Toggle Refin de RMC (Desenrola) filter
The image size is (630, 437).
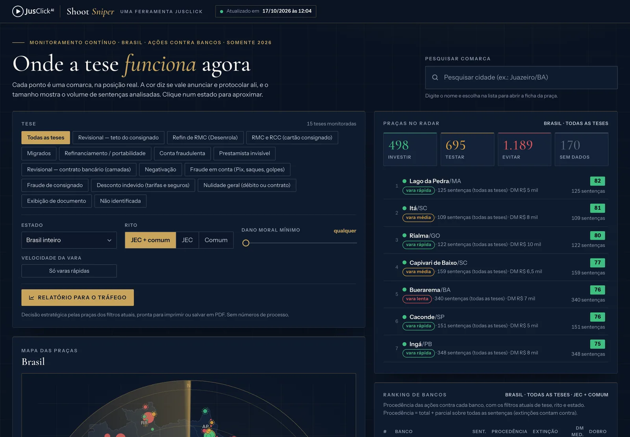pyautogui.click(x=205, y=138)
